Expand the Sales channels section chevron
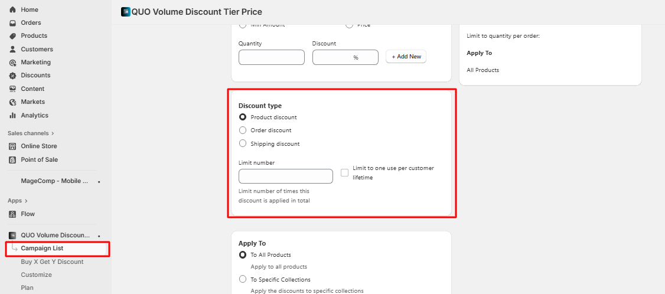The width and height of the screenshot is (665, 294). click(x=53, y=133)
